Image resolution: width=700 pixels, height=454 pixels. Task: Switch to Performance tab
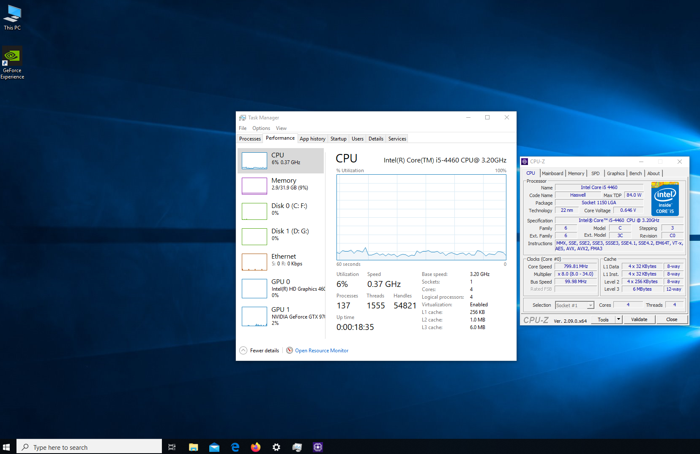click(280, 138)
